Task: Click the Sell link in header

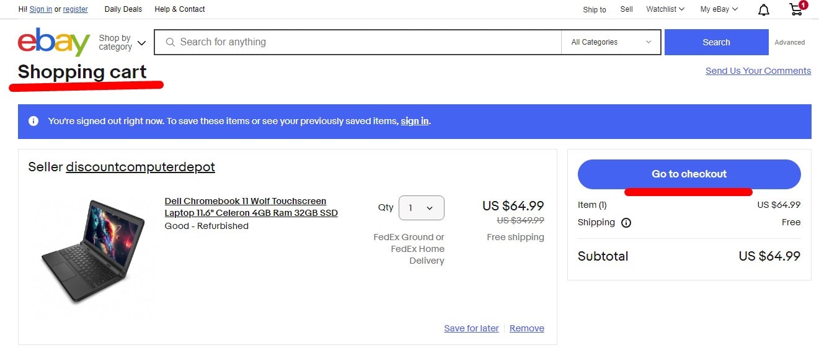Action: click(x=627, y=9)
